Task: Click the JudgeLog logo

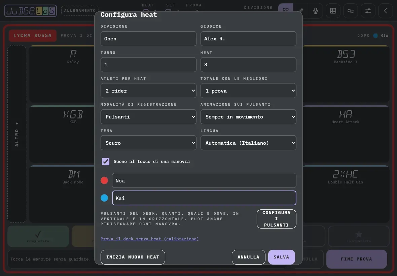Action: (31, 11)
